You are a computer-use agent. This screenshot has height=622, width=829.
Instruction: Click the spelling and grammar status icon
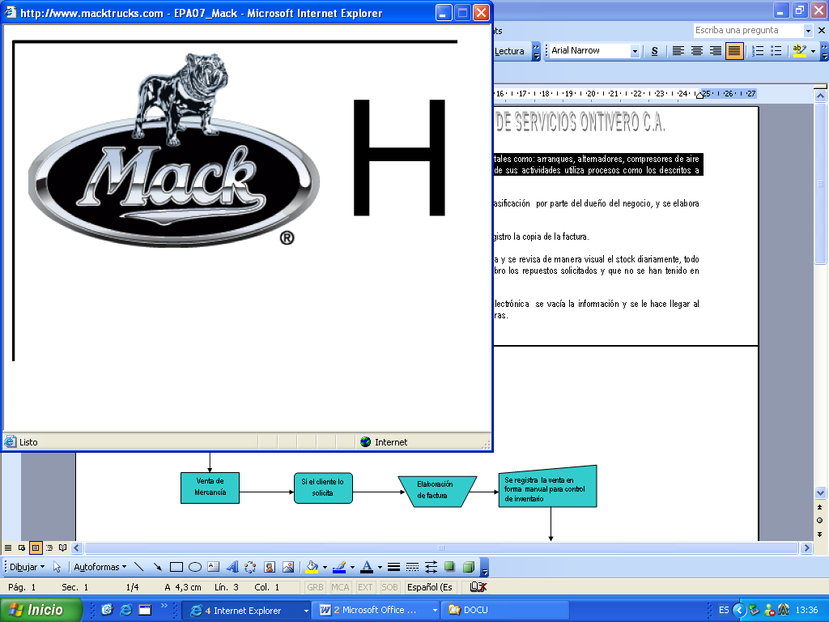[478, 586]
